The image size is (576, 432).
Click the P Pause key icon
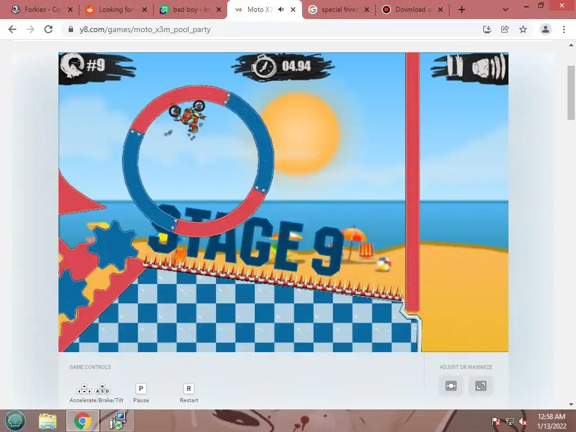click(141, 389)
